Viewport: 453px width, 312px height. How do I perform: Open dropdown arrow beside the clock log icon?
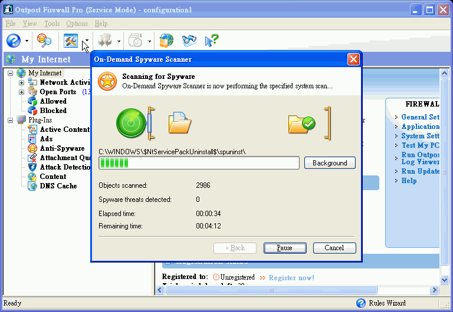click(149, 41)
